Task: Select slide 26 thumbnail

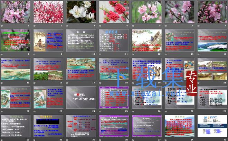Action: [147, 97]
